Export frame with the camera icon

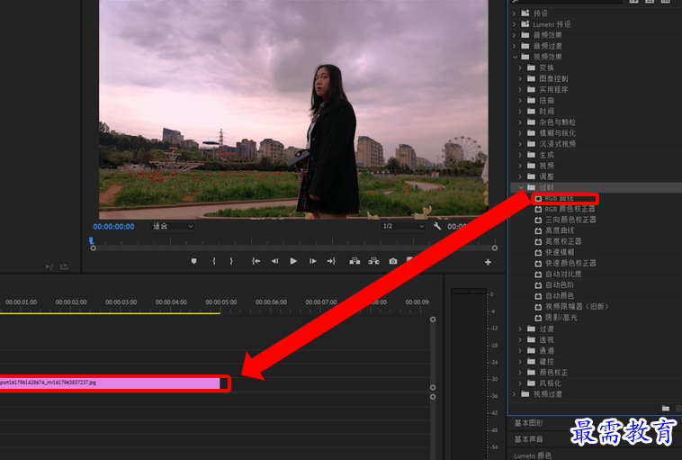pos(393,261)
